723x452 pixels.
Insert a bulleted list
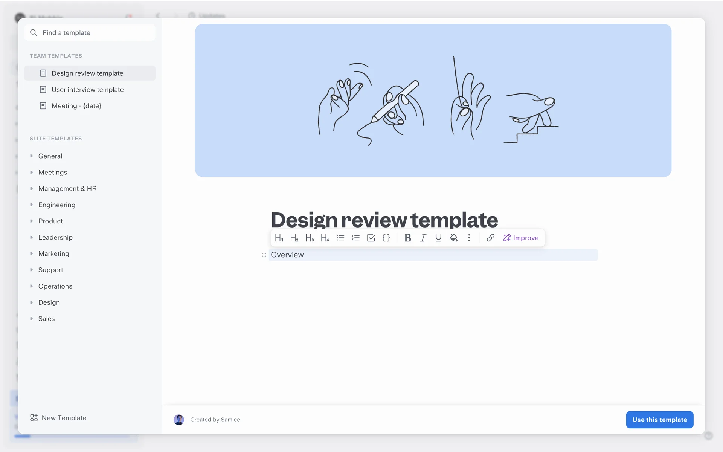(x=340, y=238)
